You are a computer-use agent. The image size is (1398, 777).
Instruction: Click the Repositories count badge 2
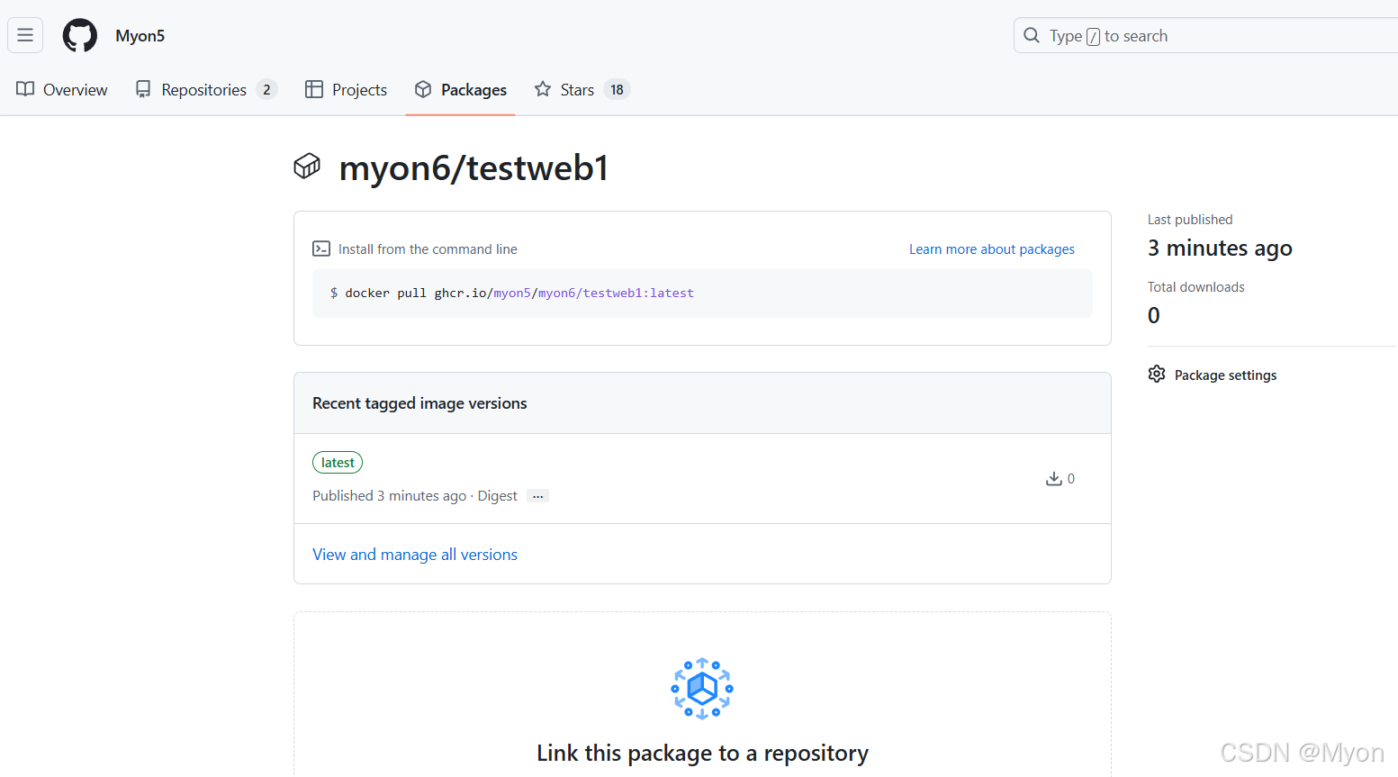point(266,90)
